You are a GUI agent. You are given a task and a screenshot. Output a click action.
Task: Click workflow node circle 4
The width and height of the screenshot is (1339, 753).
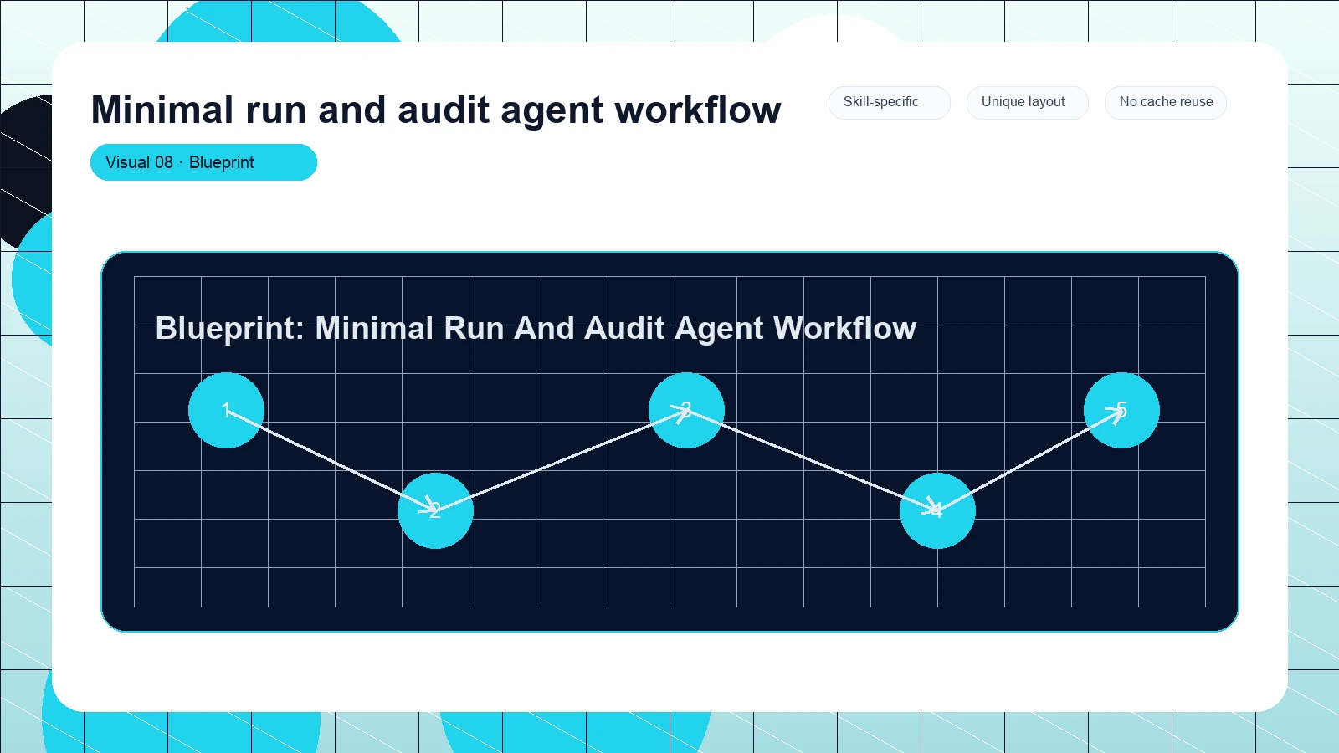[x=937, y=510]
